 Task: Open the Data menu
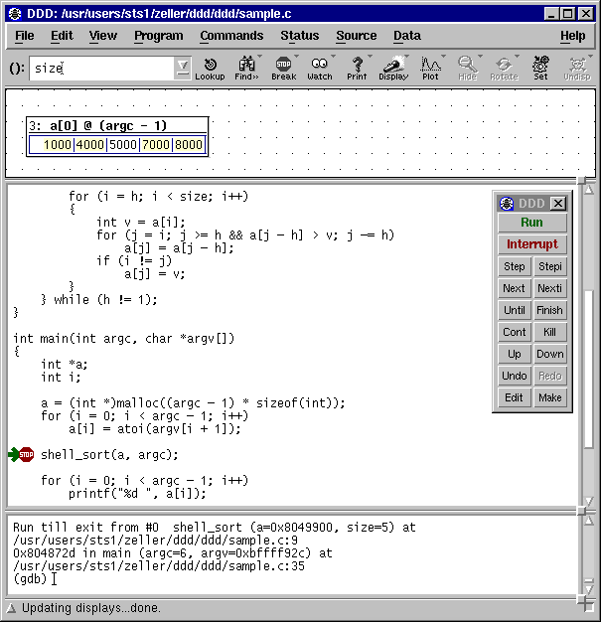(407, 36)
